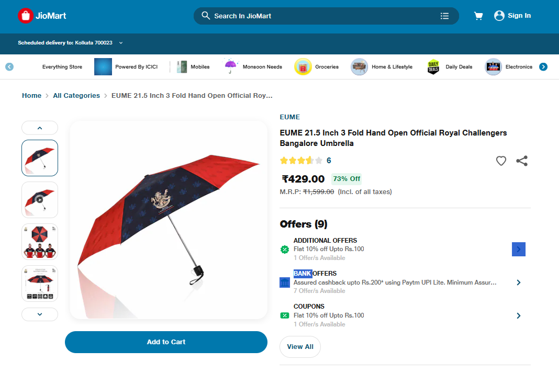Open the Monsoon Needs umbrella category
The width and height of the screenshot is (559, 373).
[x=253, y=66]
